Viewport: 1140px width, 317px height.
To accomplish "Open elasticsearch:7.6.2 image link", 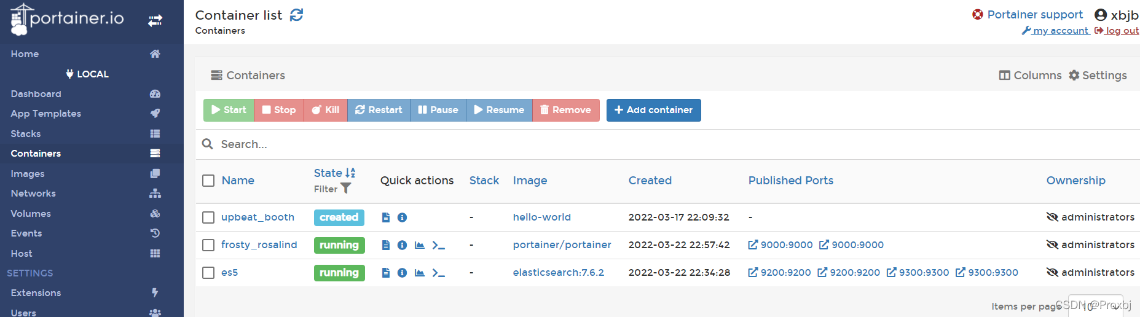I will point(558,273).
